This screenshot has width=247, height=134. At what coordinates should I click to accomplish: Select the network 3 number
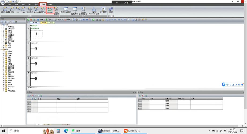pyautogui.click(x=28, y=58)
